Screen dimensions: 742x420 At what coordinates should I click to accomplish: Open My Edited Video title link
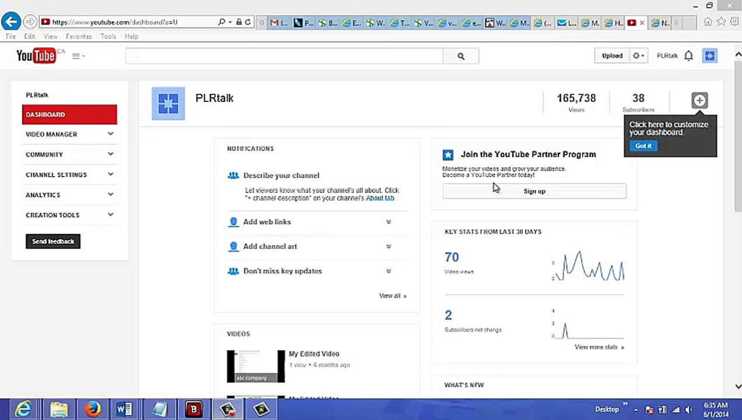click(314, 353)
